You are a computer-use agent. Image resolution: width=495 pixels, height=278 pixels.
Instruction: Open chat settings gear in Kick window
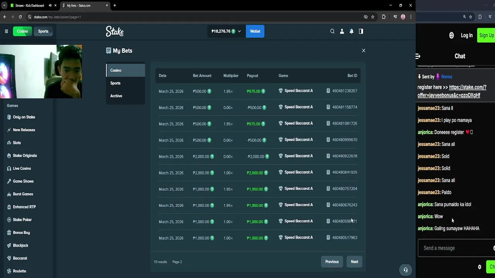[480, 267]
